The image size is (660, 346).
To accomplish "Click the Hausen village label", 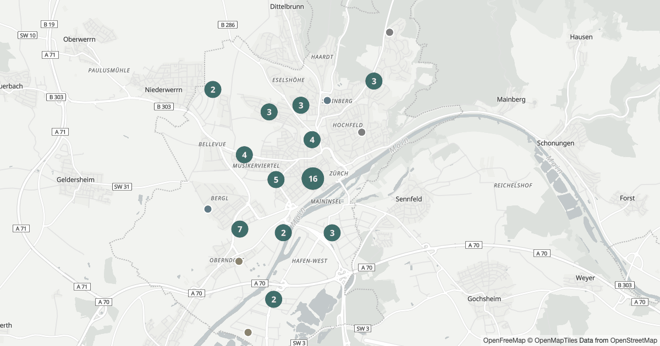I will [581, 37].
